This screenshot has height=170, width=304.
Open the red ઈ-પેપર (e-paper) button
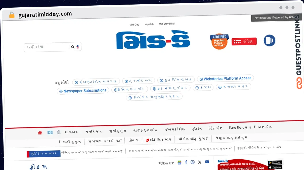(x=244, y=41)
